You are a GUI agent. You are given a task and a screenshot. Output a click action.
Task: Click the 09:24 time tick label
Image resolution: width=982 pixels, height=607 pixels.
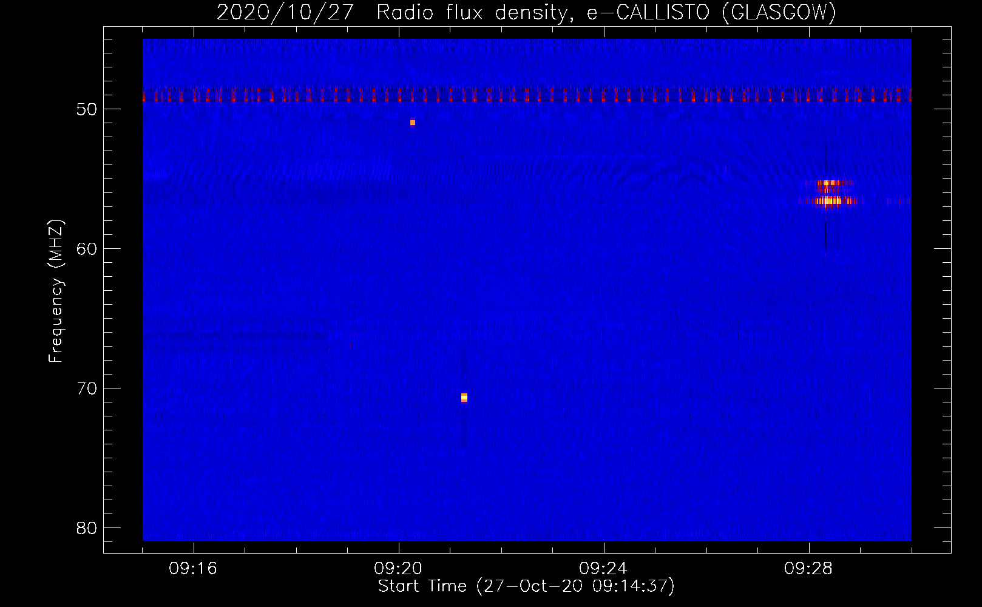603,569
